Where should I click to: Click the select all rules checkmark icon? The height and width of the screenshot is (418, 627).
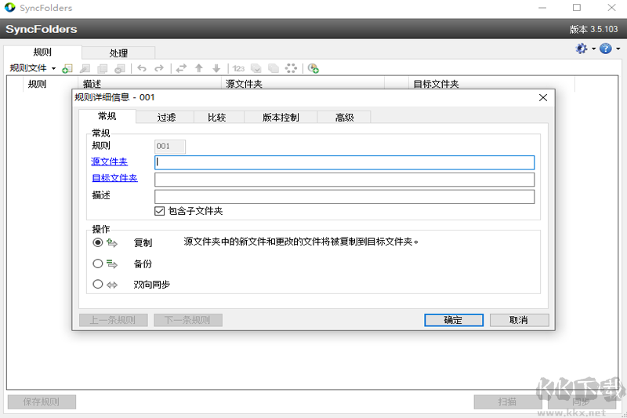256,68
